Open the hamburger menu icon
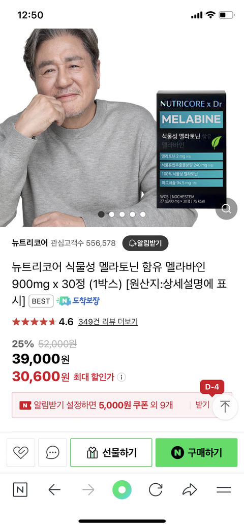244x528 pixels. (x=224, y=490)
